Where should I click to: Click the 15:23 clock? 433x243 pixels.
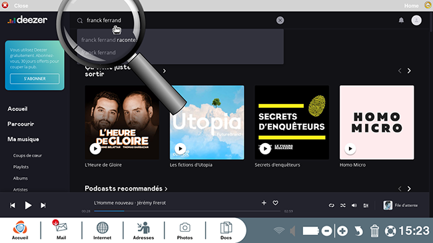pos(414,230)
